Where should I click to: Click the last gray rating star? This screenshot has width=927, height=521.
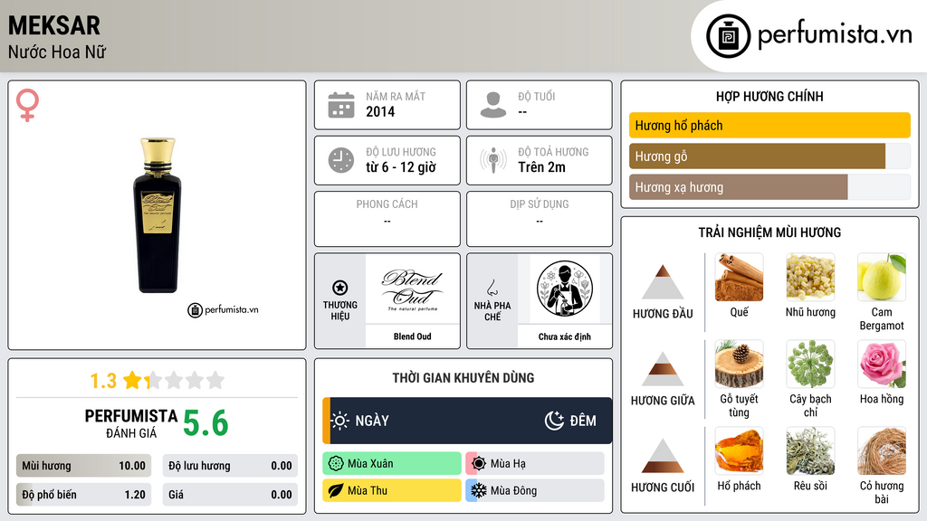[215, 380]
